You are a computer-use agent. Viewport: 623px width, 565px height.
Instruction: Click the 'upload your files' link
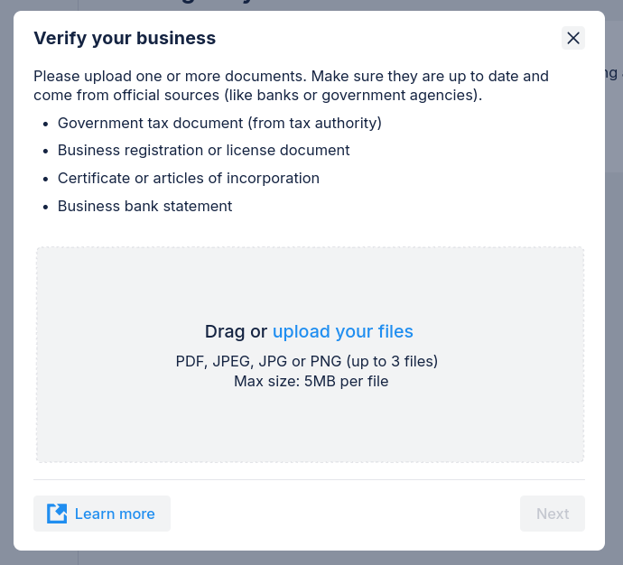point(343,331)
